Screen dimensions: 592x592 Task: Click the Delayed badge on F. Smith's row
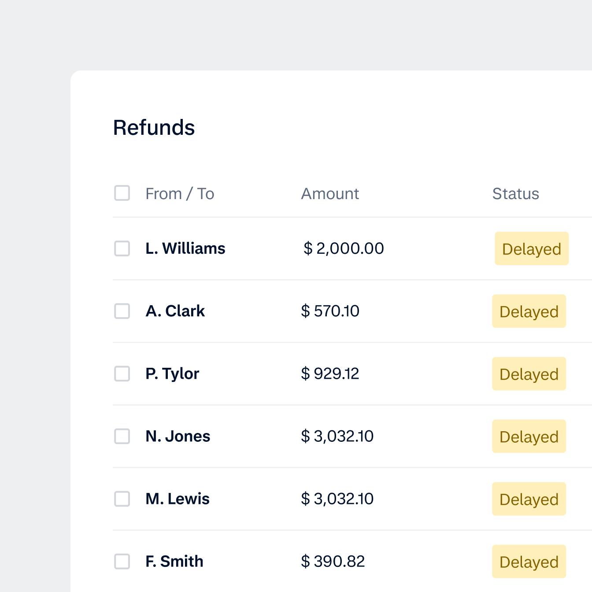click(529, 561)
